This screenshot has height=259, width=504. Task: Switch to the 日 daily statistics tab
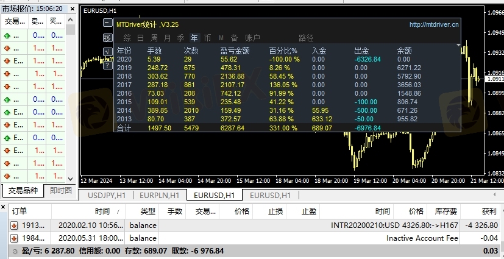coord(140,38)
